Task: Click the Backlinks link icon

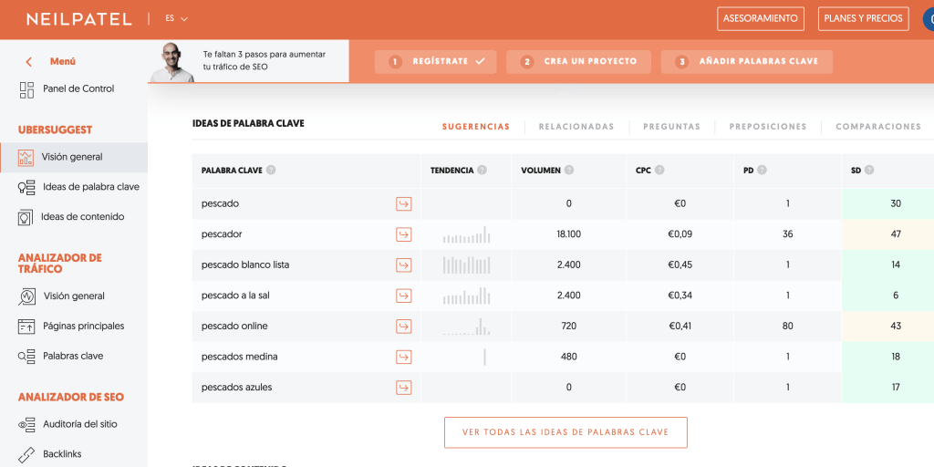Action: (26, 454)
